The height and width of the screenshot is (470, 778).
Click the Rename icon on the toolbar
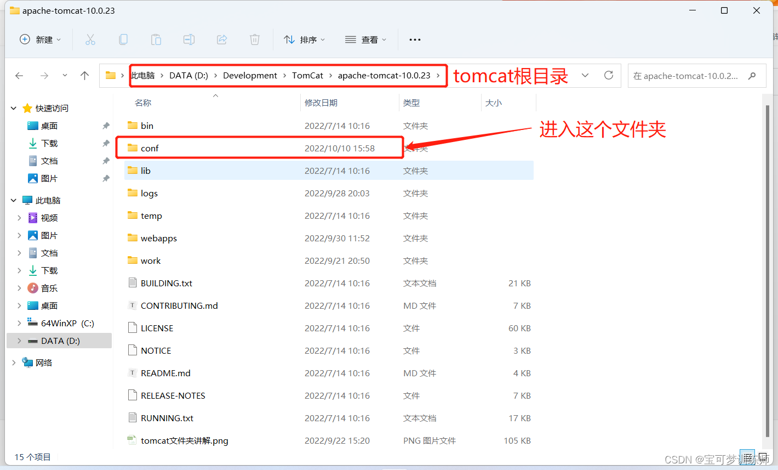(x=188, y=39)
